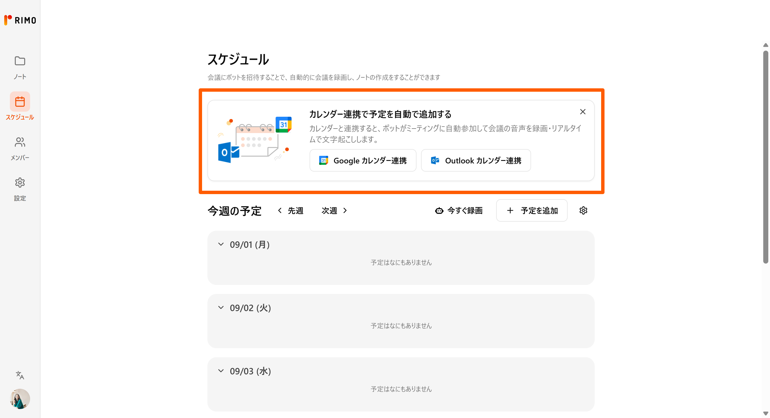
Task: Click the RIMO logo
Action: tap(20, 20)
